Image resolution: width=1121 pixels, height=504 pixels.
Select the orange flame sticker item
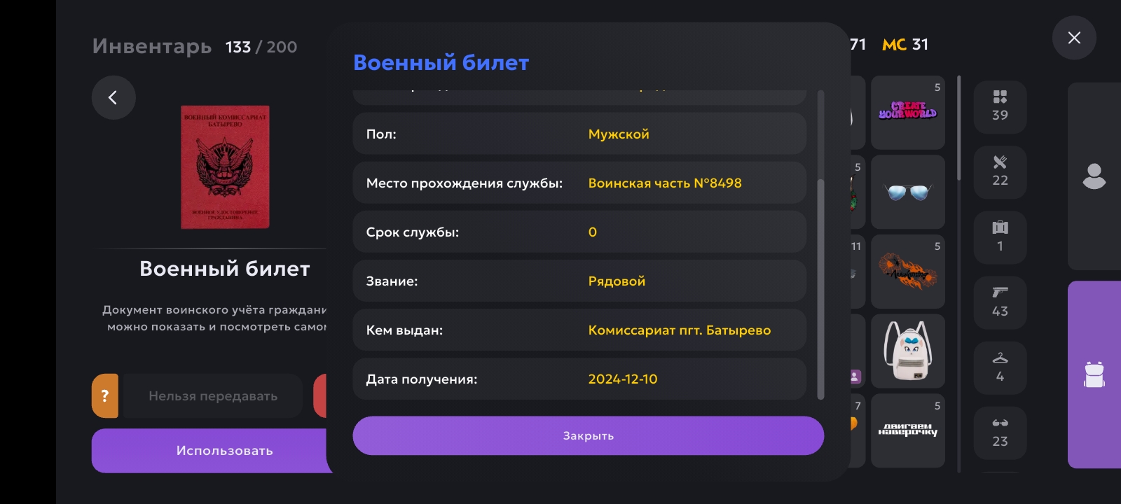908,272
